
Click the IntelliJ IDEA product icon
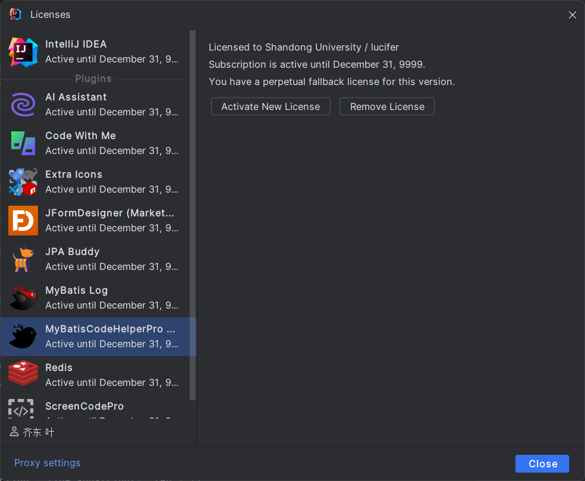23,52
